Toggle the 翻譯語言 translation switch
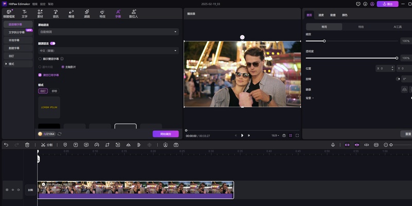This screenshot has width=412, height=206. pyautogui.click(x=53, y=44)
